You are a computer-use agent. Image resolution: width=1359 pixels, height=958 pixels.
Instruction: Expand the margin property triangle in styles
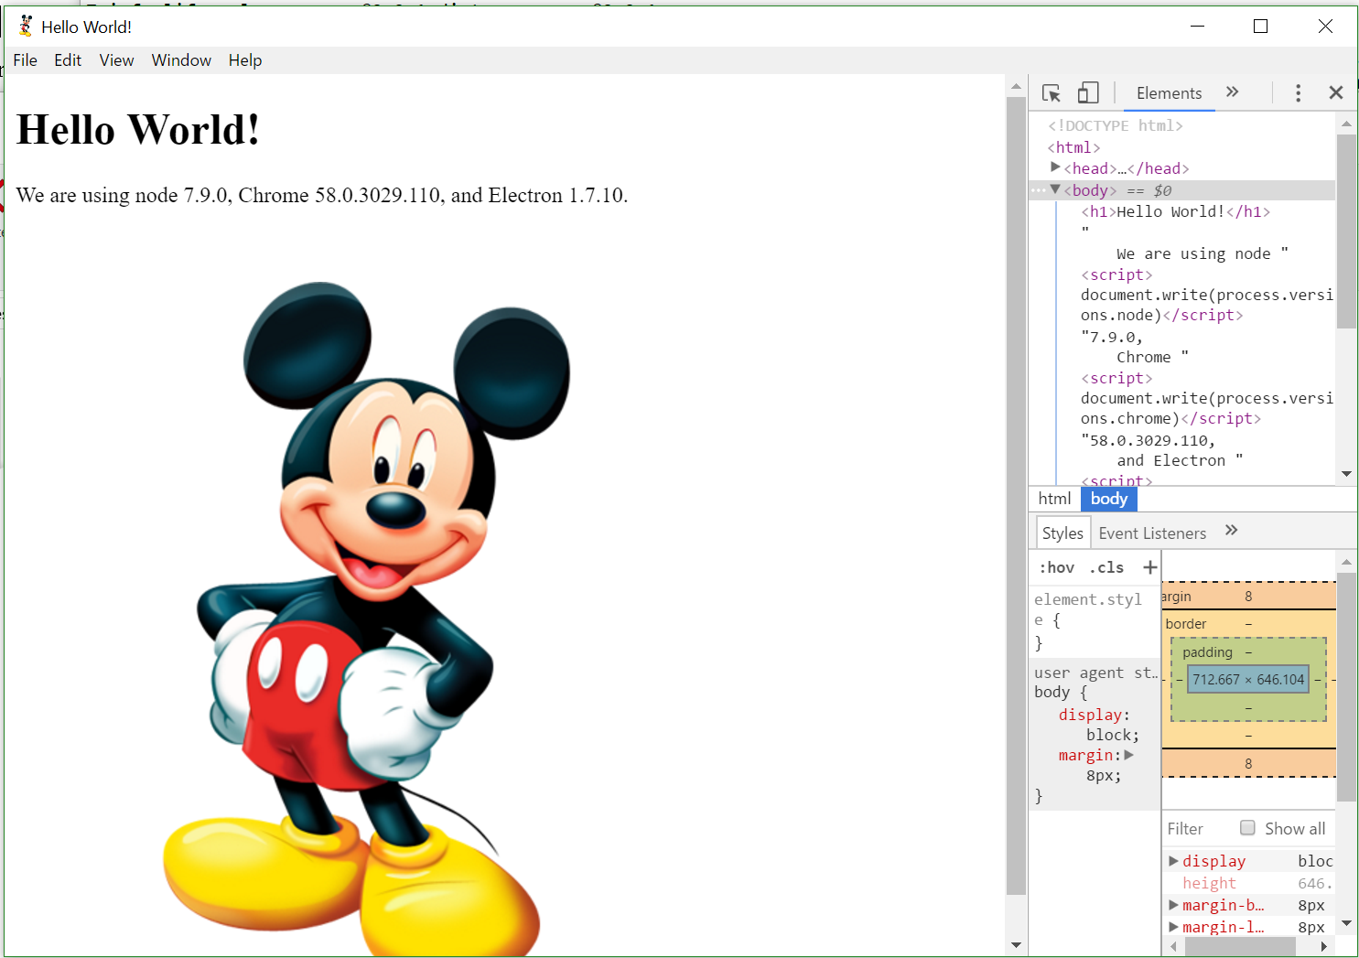tap(1129, 755)
